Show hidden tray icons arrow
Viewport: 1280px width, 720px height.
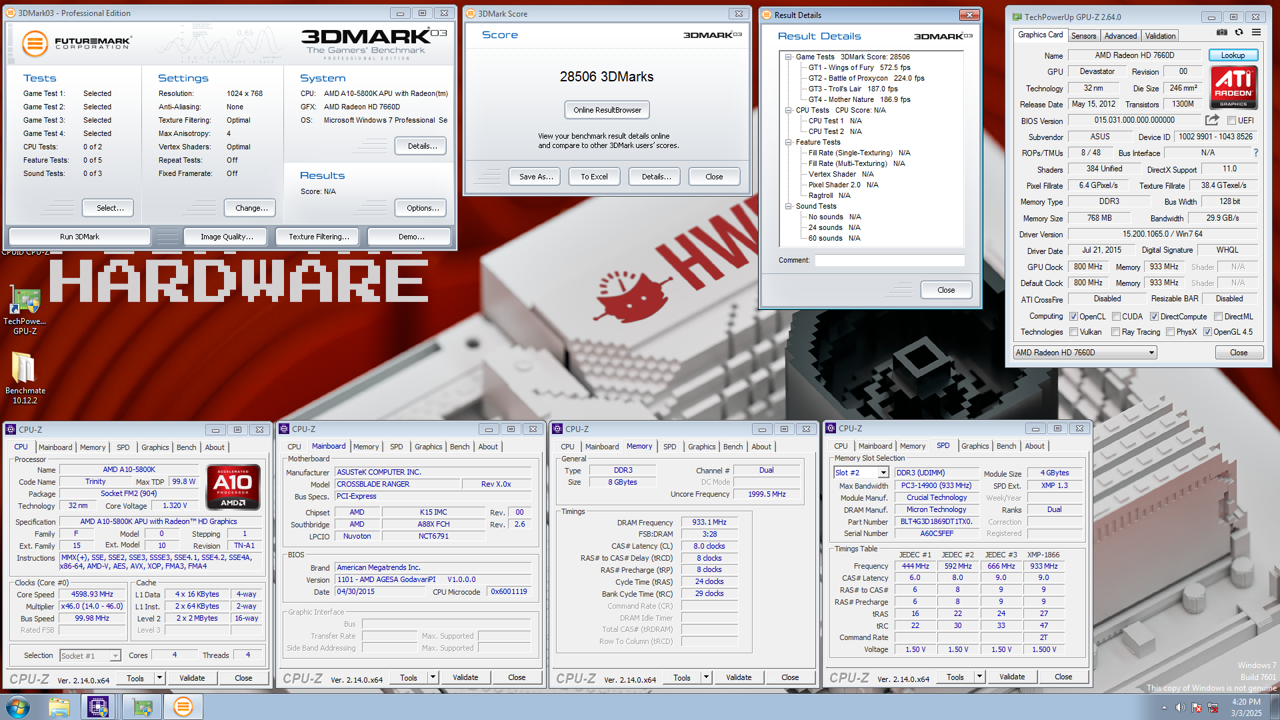1164,707
